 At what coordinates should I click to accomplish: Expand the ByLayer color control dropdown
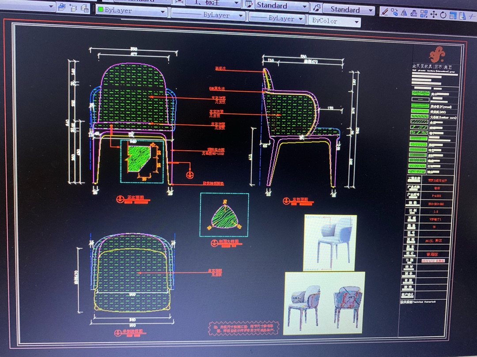pos(163,12)
